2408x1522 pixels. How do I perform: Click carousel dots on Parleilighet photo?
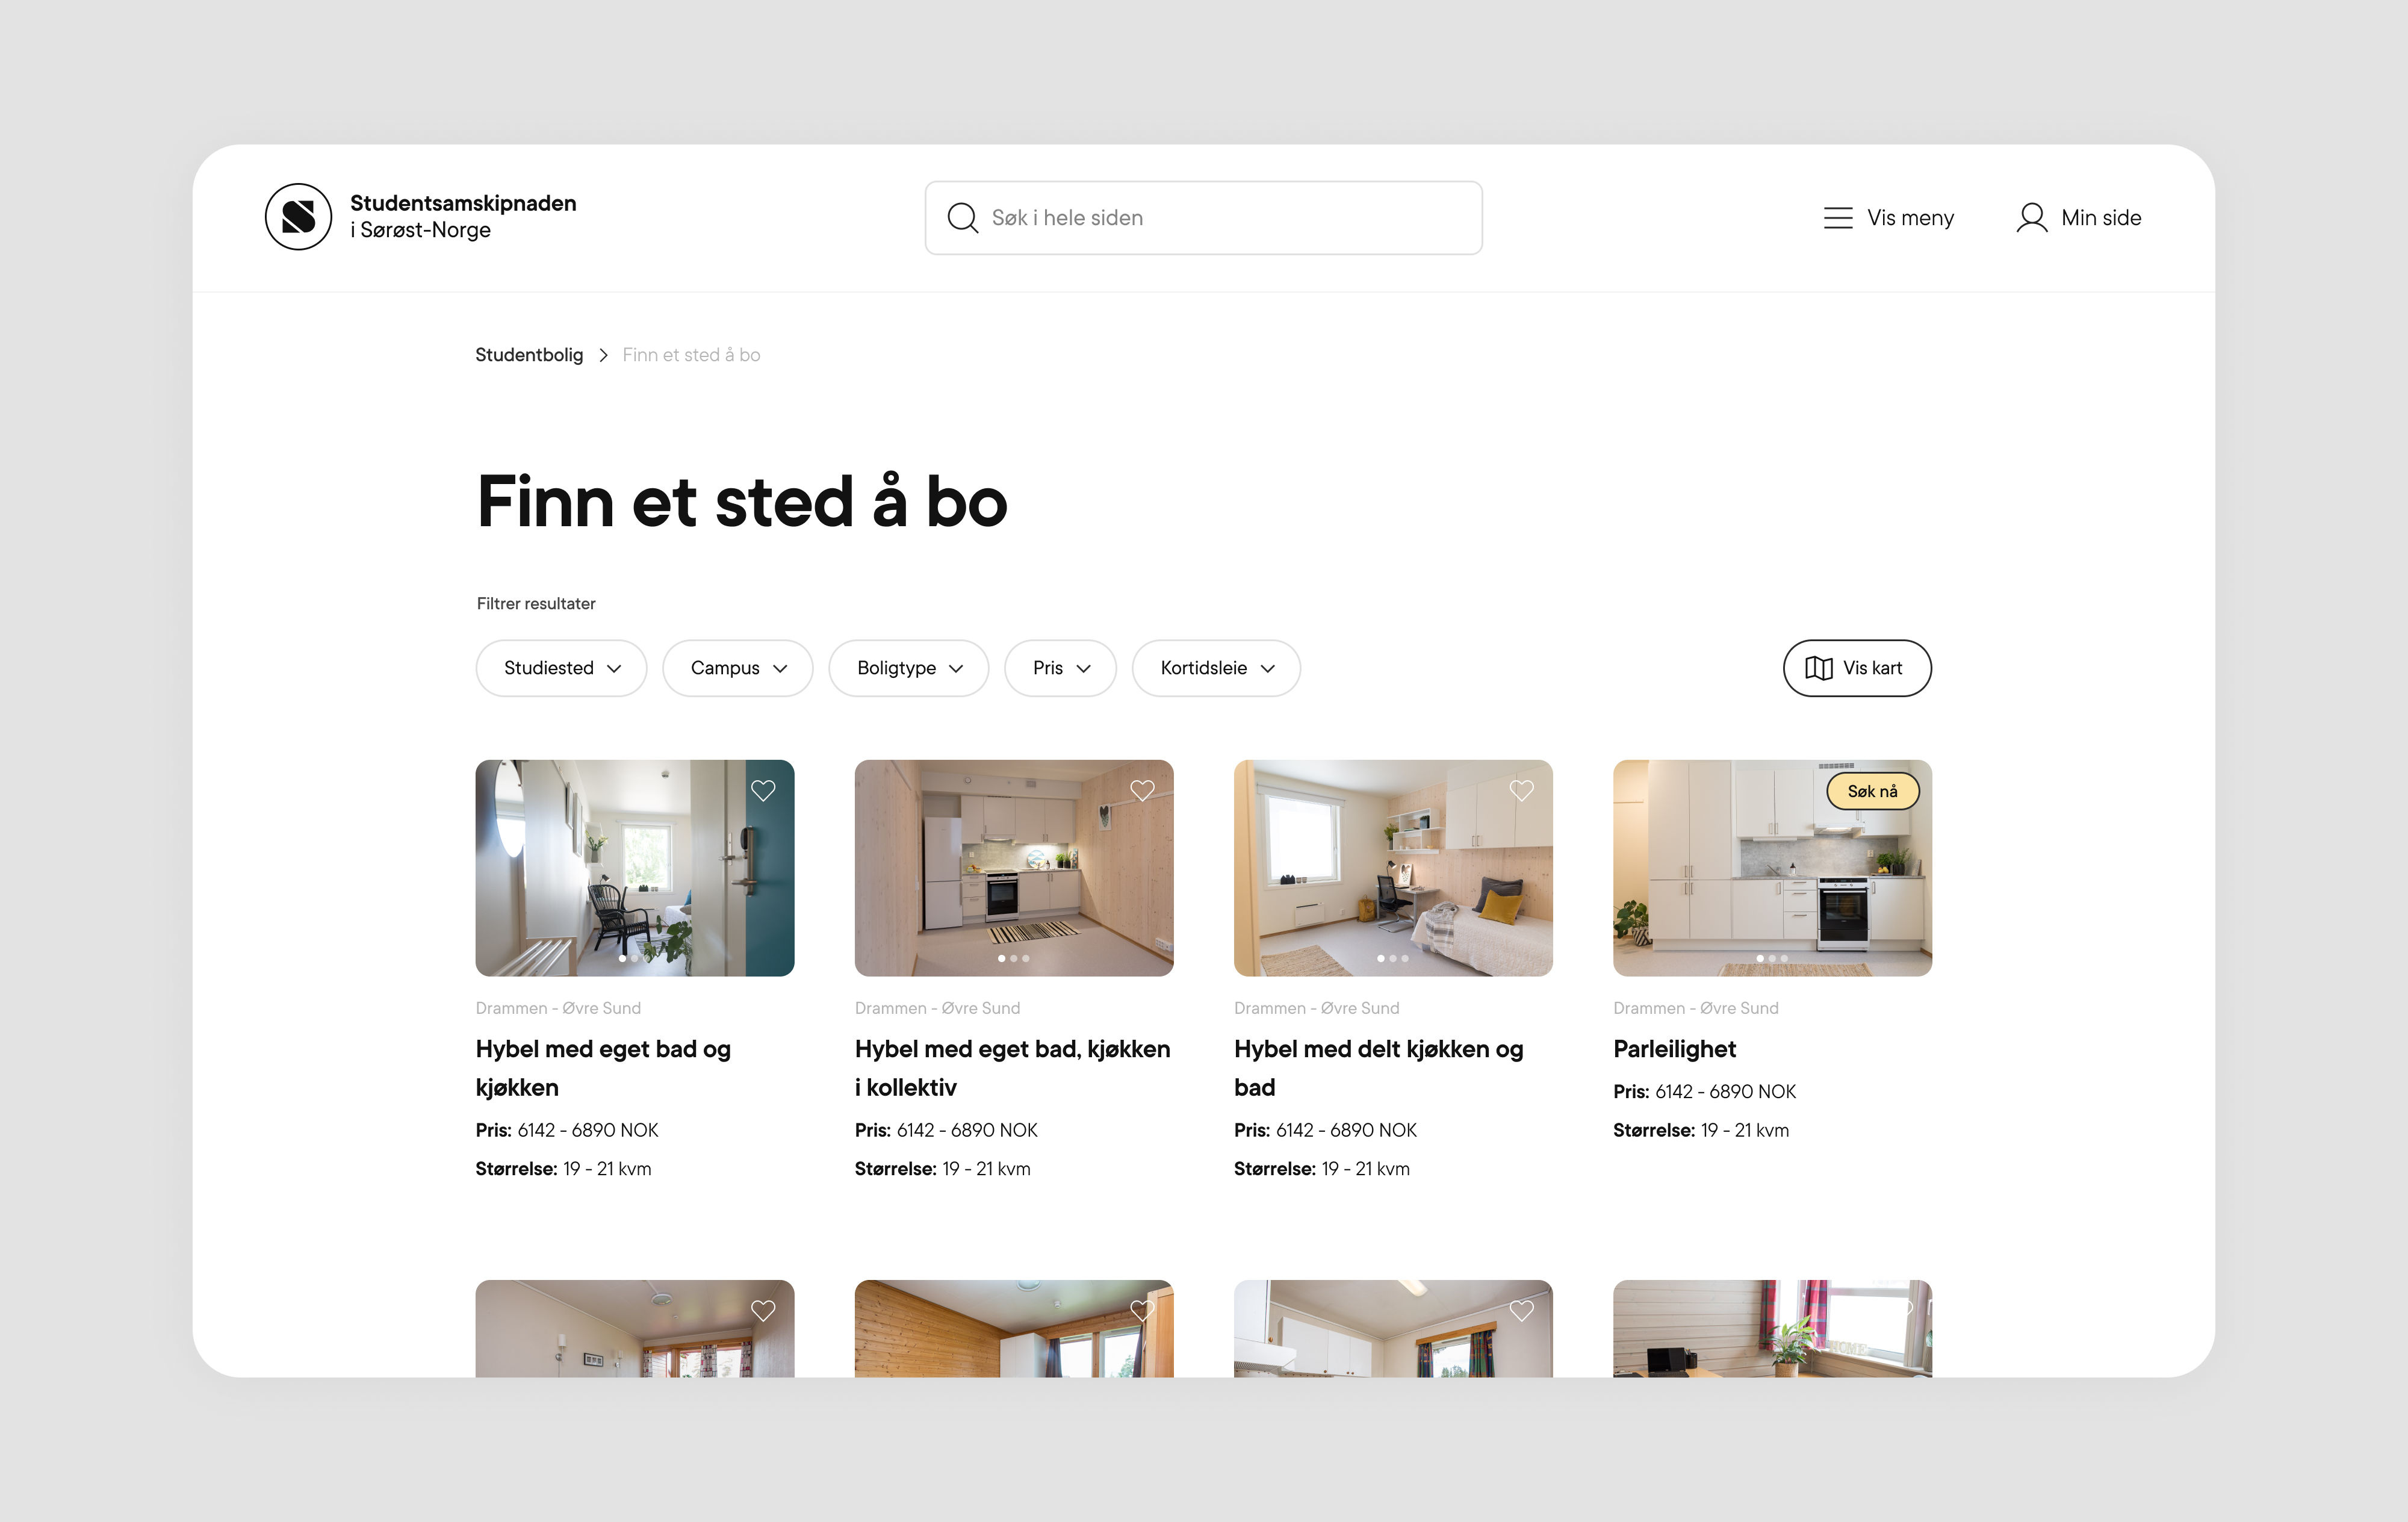[1771, 959]
